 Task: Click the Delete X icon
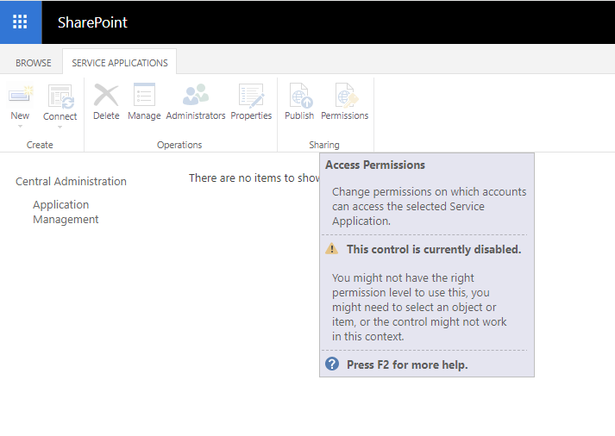click(106, 95)
